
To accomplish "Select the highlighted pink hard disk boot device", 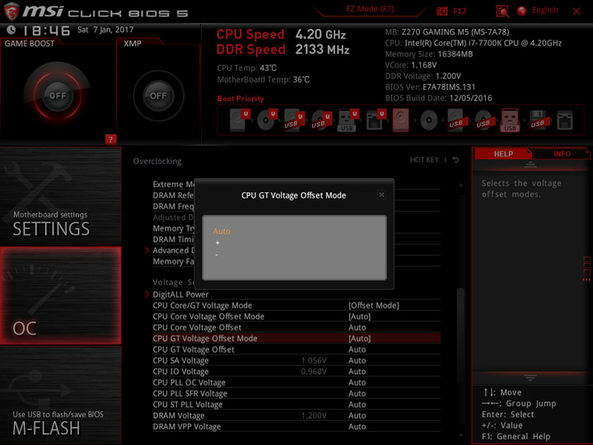I will (x=400, y=120).
